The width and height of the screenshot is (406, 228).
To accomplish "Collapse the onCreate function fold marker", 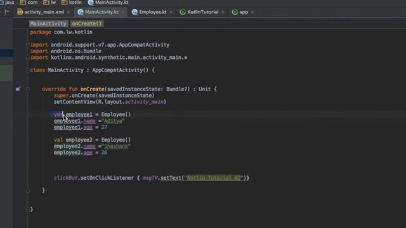I will tap(27, 89).
